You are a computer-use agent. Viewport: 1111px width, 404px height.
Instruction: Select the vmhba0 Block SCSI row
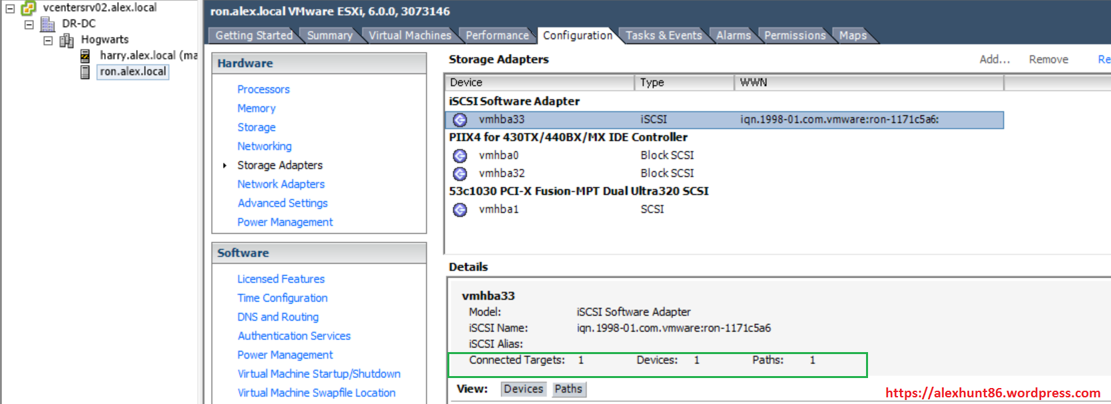click(x=724, y=156)
